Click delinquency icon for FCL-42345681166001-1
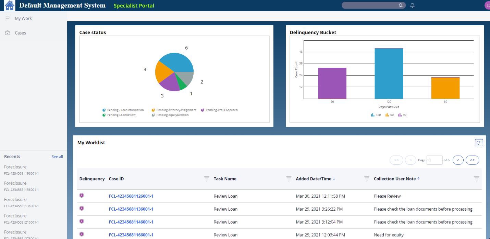490x239 pixels. click(82, 234)
